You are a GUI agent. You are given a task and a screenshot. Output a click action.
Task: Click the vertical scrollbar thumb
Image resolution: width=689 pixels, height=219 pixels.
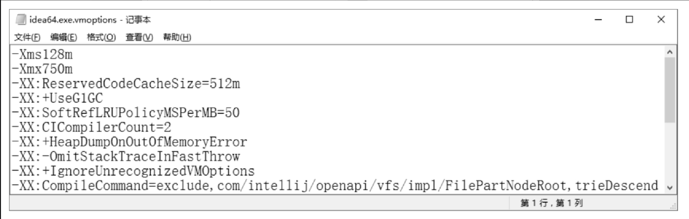coord(670,90)
